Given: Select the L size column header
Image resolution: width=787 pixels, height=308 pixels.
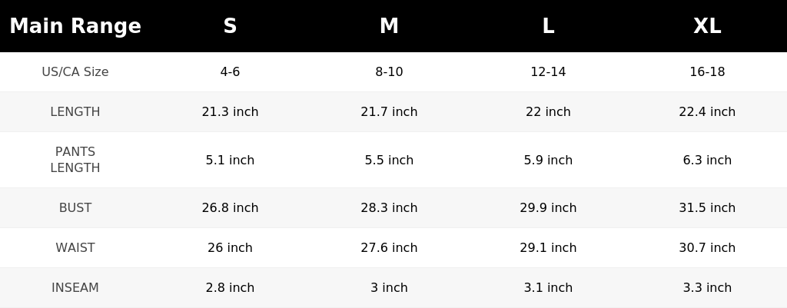Looking at the screenshot, I should pos(548,26).
